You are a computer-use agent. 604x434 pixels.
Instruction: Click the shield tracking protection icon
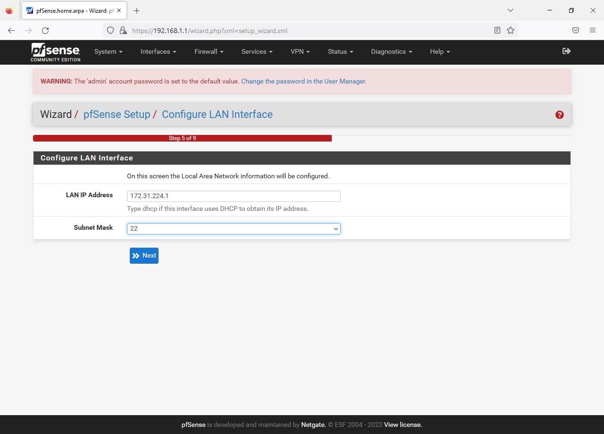click(110, 30)
